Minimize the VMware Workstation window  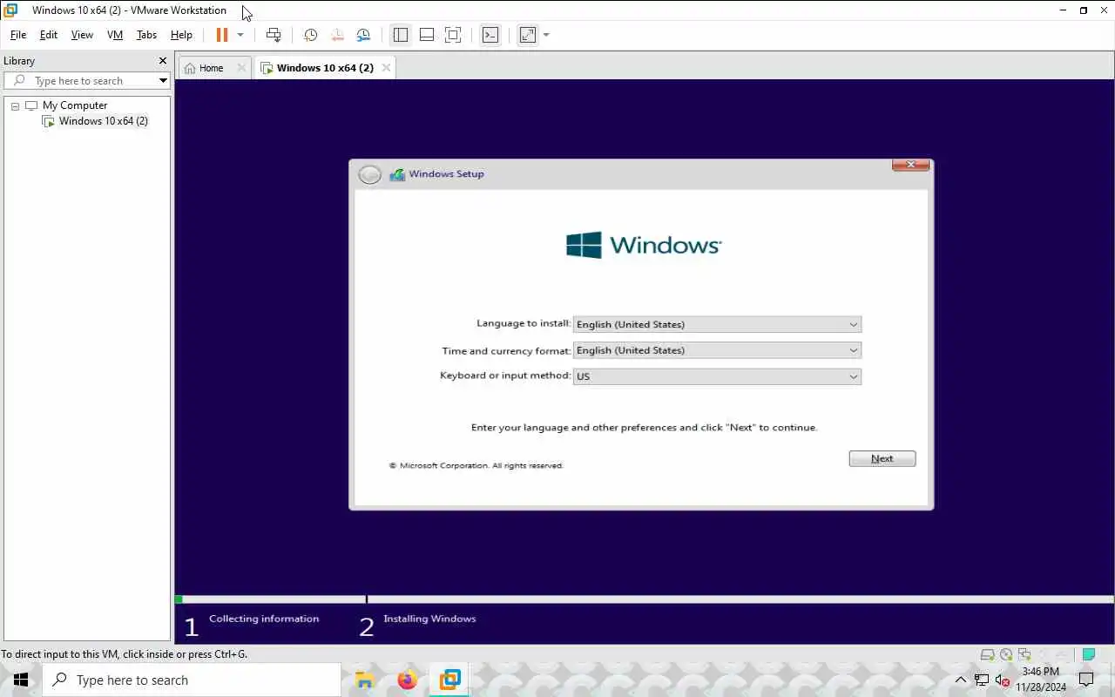1063,10
